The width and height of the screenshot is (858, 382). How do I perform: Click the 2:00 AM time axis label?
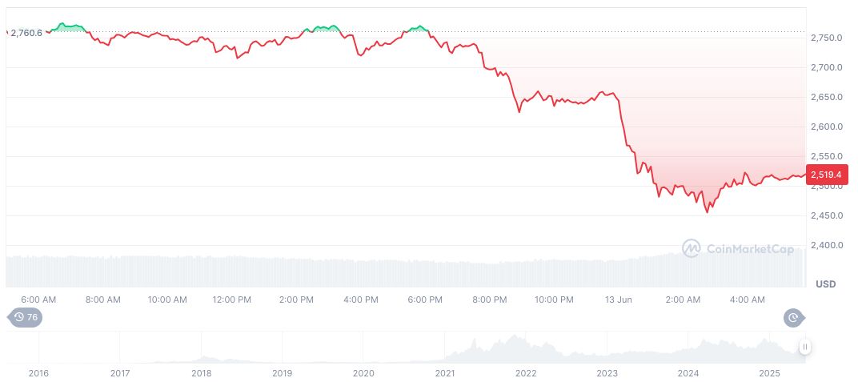click(x=683, y=300)
